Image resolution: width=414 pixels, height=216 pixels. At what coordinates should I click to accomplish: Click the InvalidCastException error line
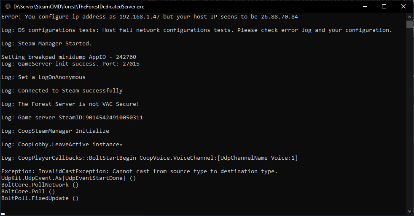pyautogui.click(x=139, y=171)
